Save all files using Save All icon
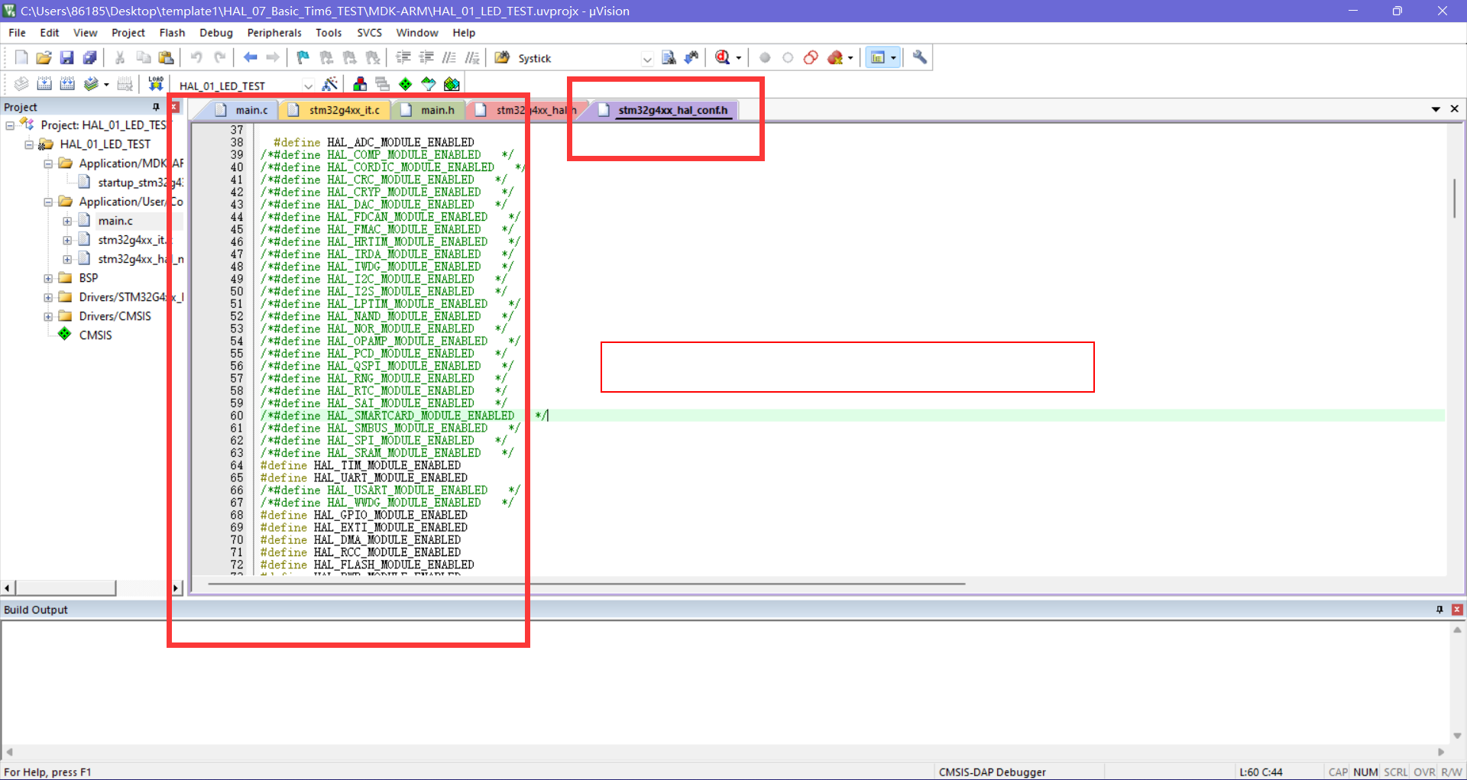1467x780 pixels. [90, 57]
